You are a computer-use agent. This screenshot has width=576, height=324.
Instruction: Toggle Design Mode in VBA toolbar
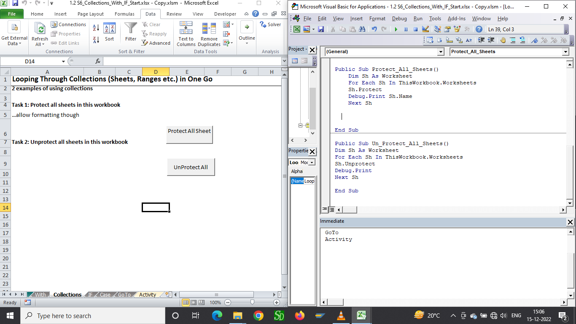(425, 29)
